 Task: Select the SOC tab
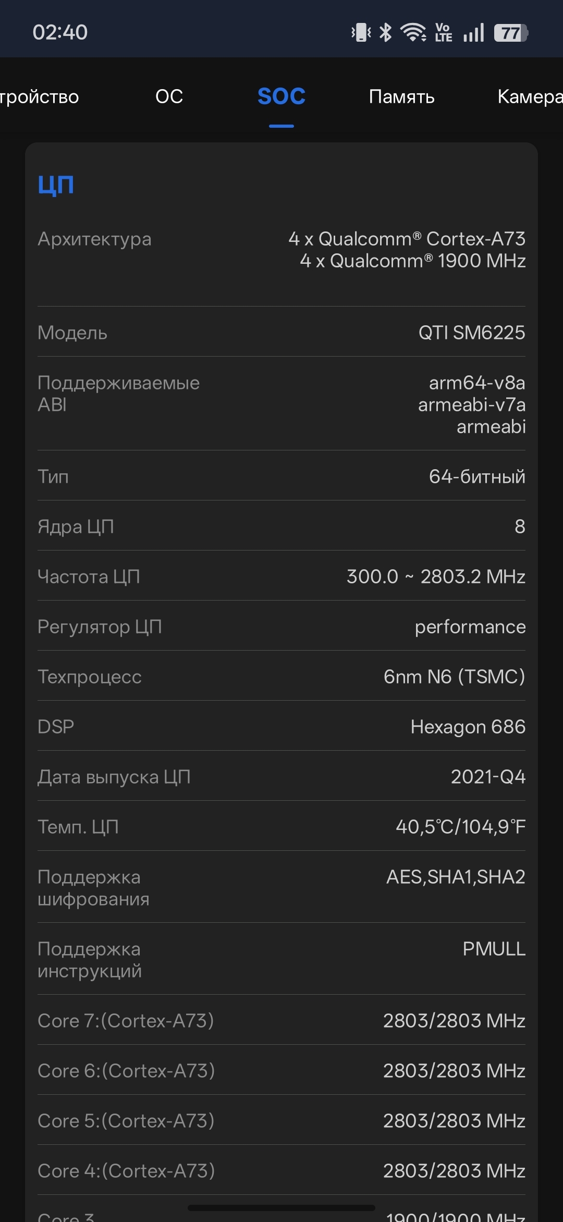281,96
